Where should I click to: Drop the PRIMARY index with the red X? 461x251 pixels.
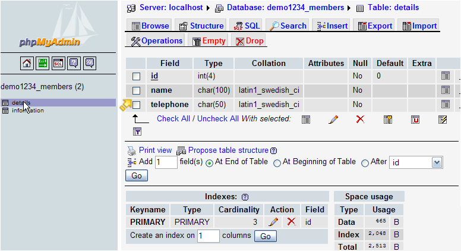click(x=291, y=221)
